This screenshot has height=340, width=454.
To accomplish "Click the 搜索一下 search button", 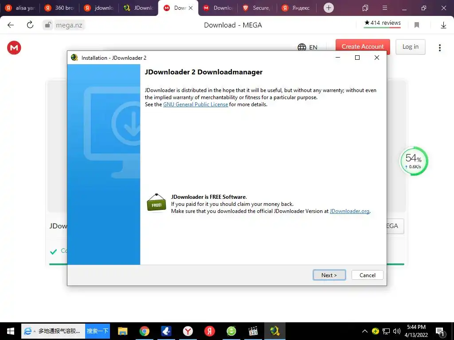I will (98, 331).
